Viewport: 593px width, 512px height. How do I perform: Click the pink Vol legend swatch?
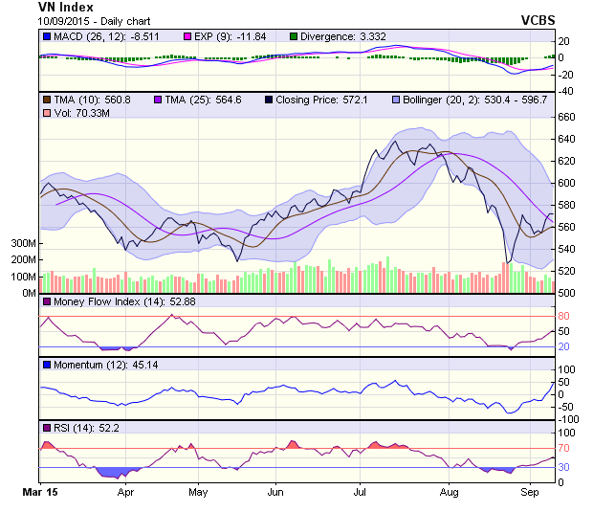click(46, 113)
